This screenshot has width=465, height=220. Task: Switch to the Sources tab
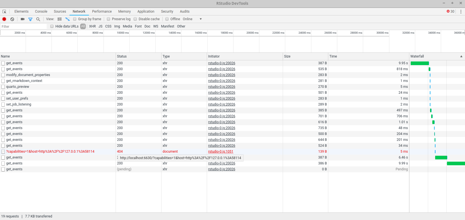60,12
